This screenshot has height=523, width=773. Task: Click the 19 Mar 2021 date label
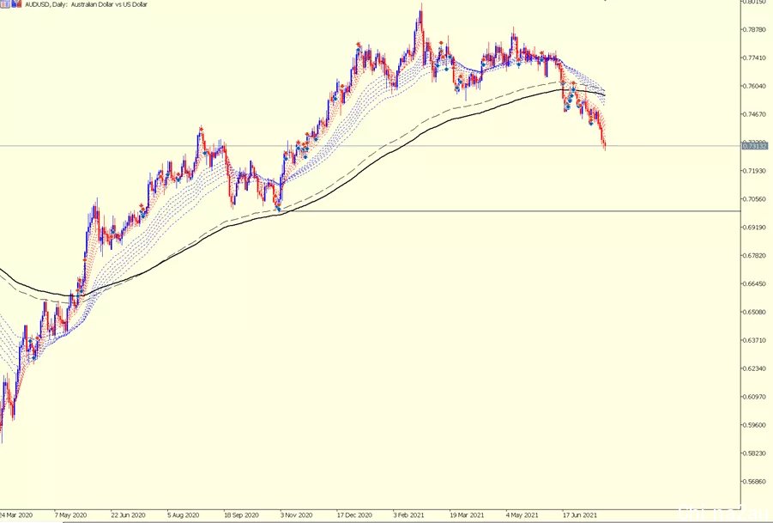tap(467, 515)
